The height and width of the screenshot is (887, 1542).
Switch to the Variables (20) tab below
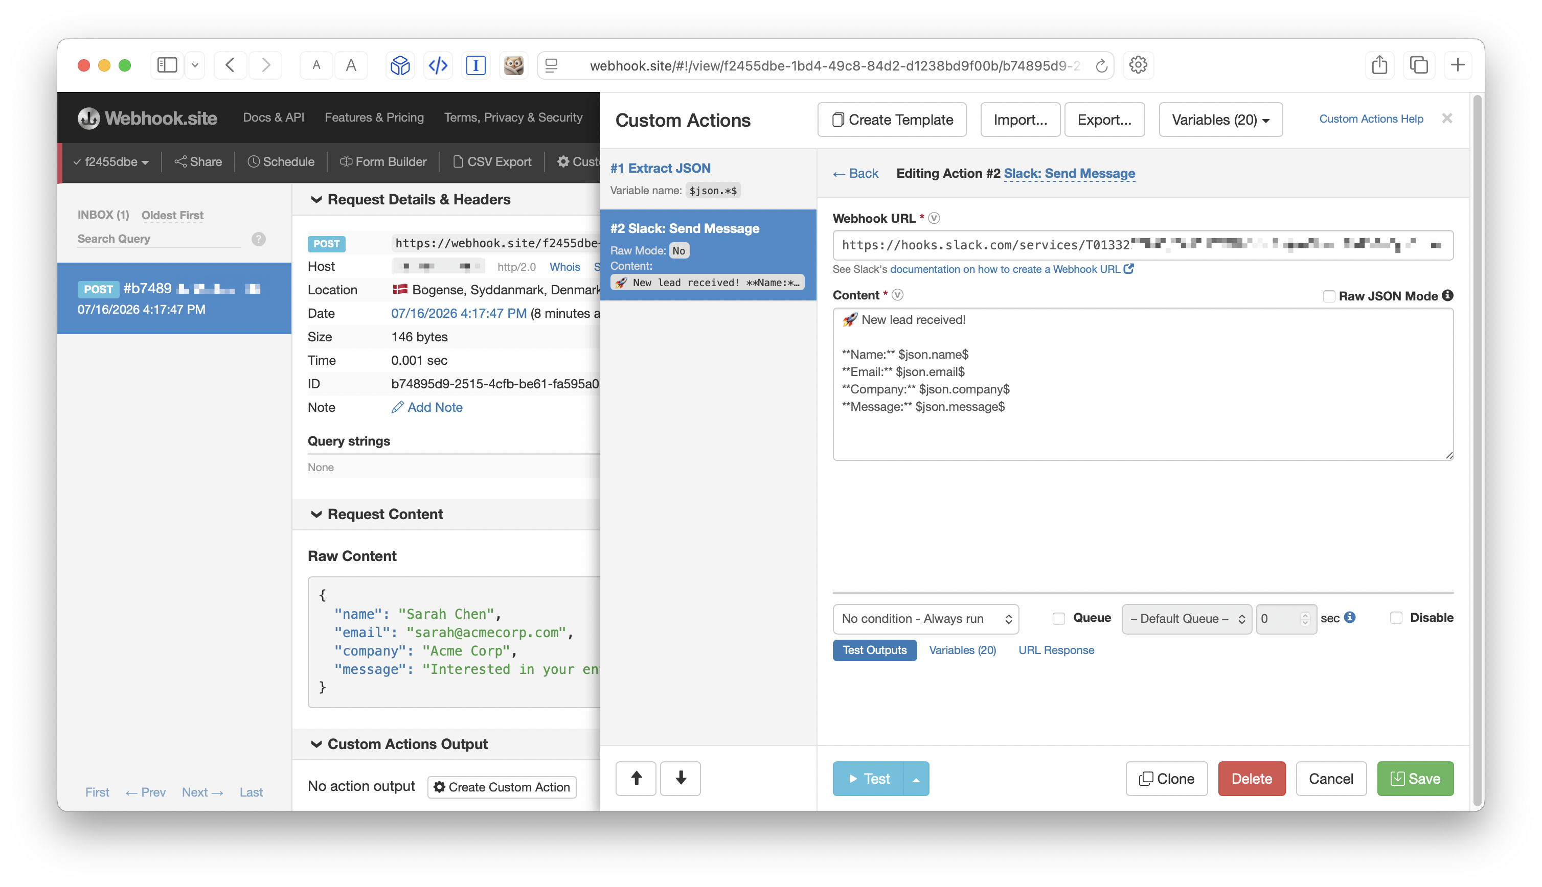coord(962,650)
